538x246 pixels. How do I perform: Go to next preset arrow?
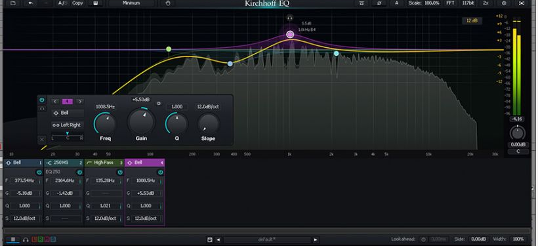(x=316, y=239)
